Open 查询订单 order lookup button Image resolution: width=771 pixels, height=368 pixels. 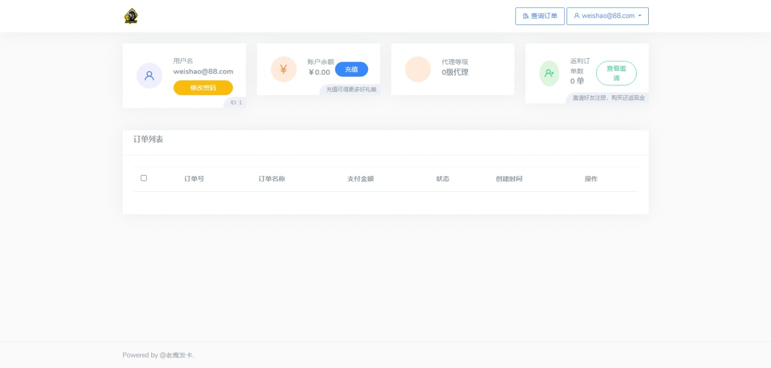point(540,16)
